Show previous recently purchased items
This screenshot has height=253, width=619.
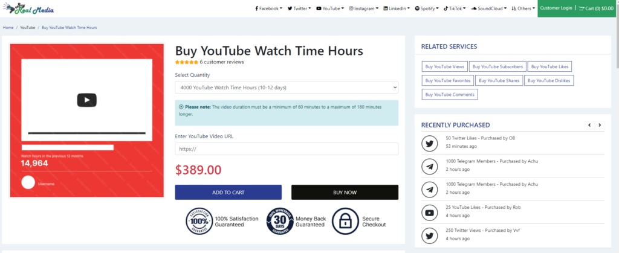(589, 125)
